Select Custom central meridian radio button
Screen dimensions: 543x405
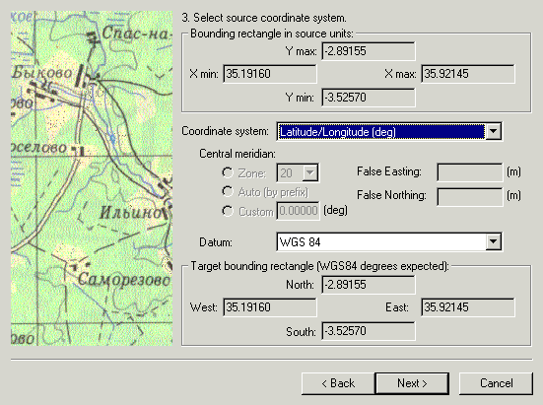[228, 211]
